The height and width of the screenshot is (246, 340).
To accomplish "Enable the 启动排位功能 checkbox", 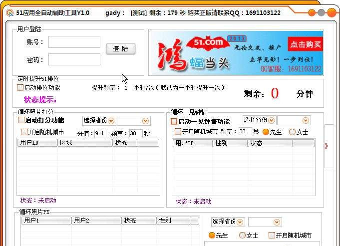I will (20, 87).
